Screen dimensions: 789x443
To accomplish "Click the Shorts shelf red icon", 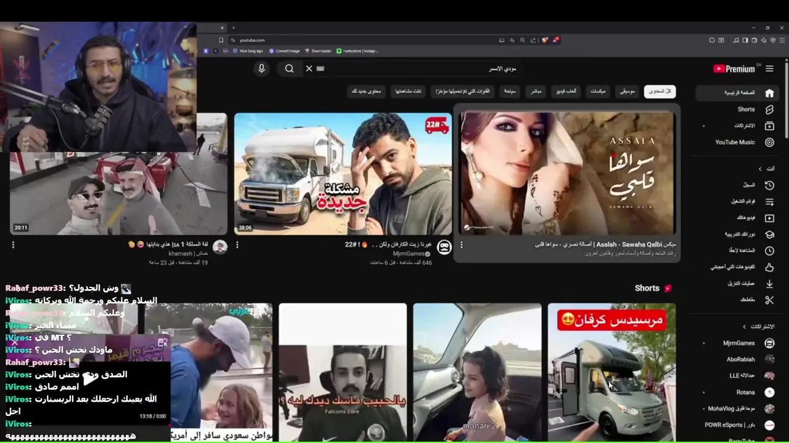I will click(x=668, y=288).
